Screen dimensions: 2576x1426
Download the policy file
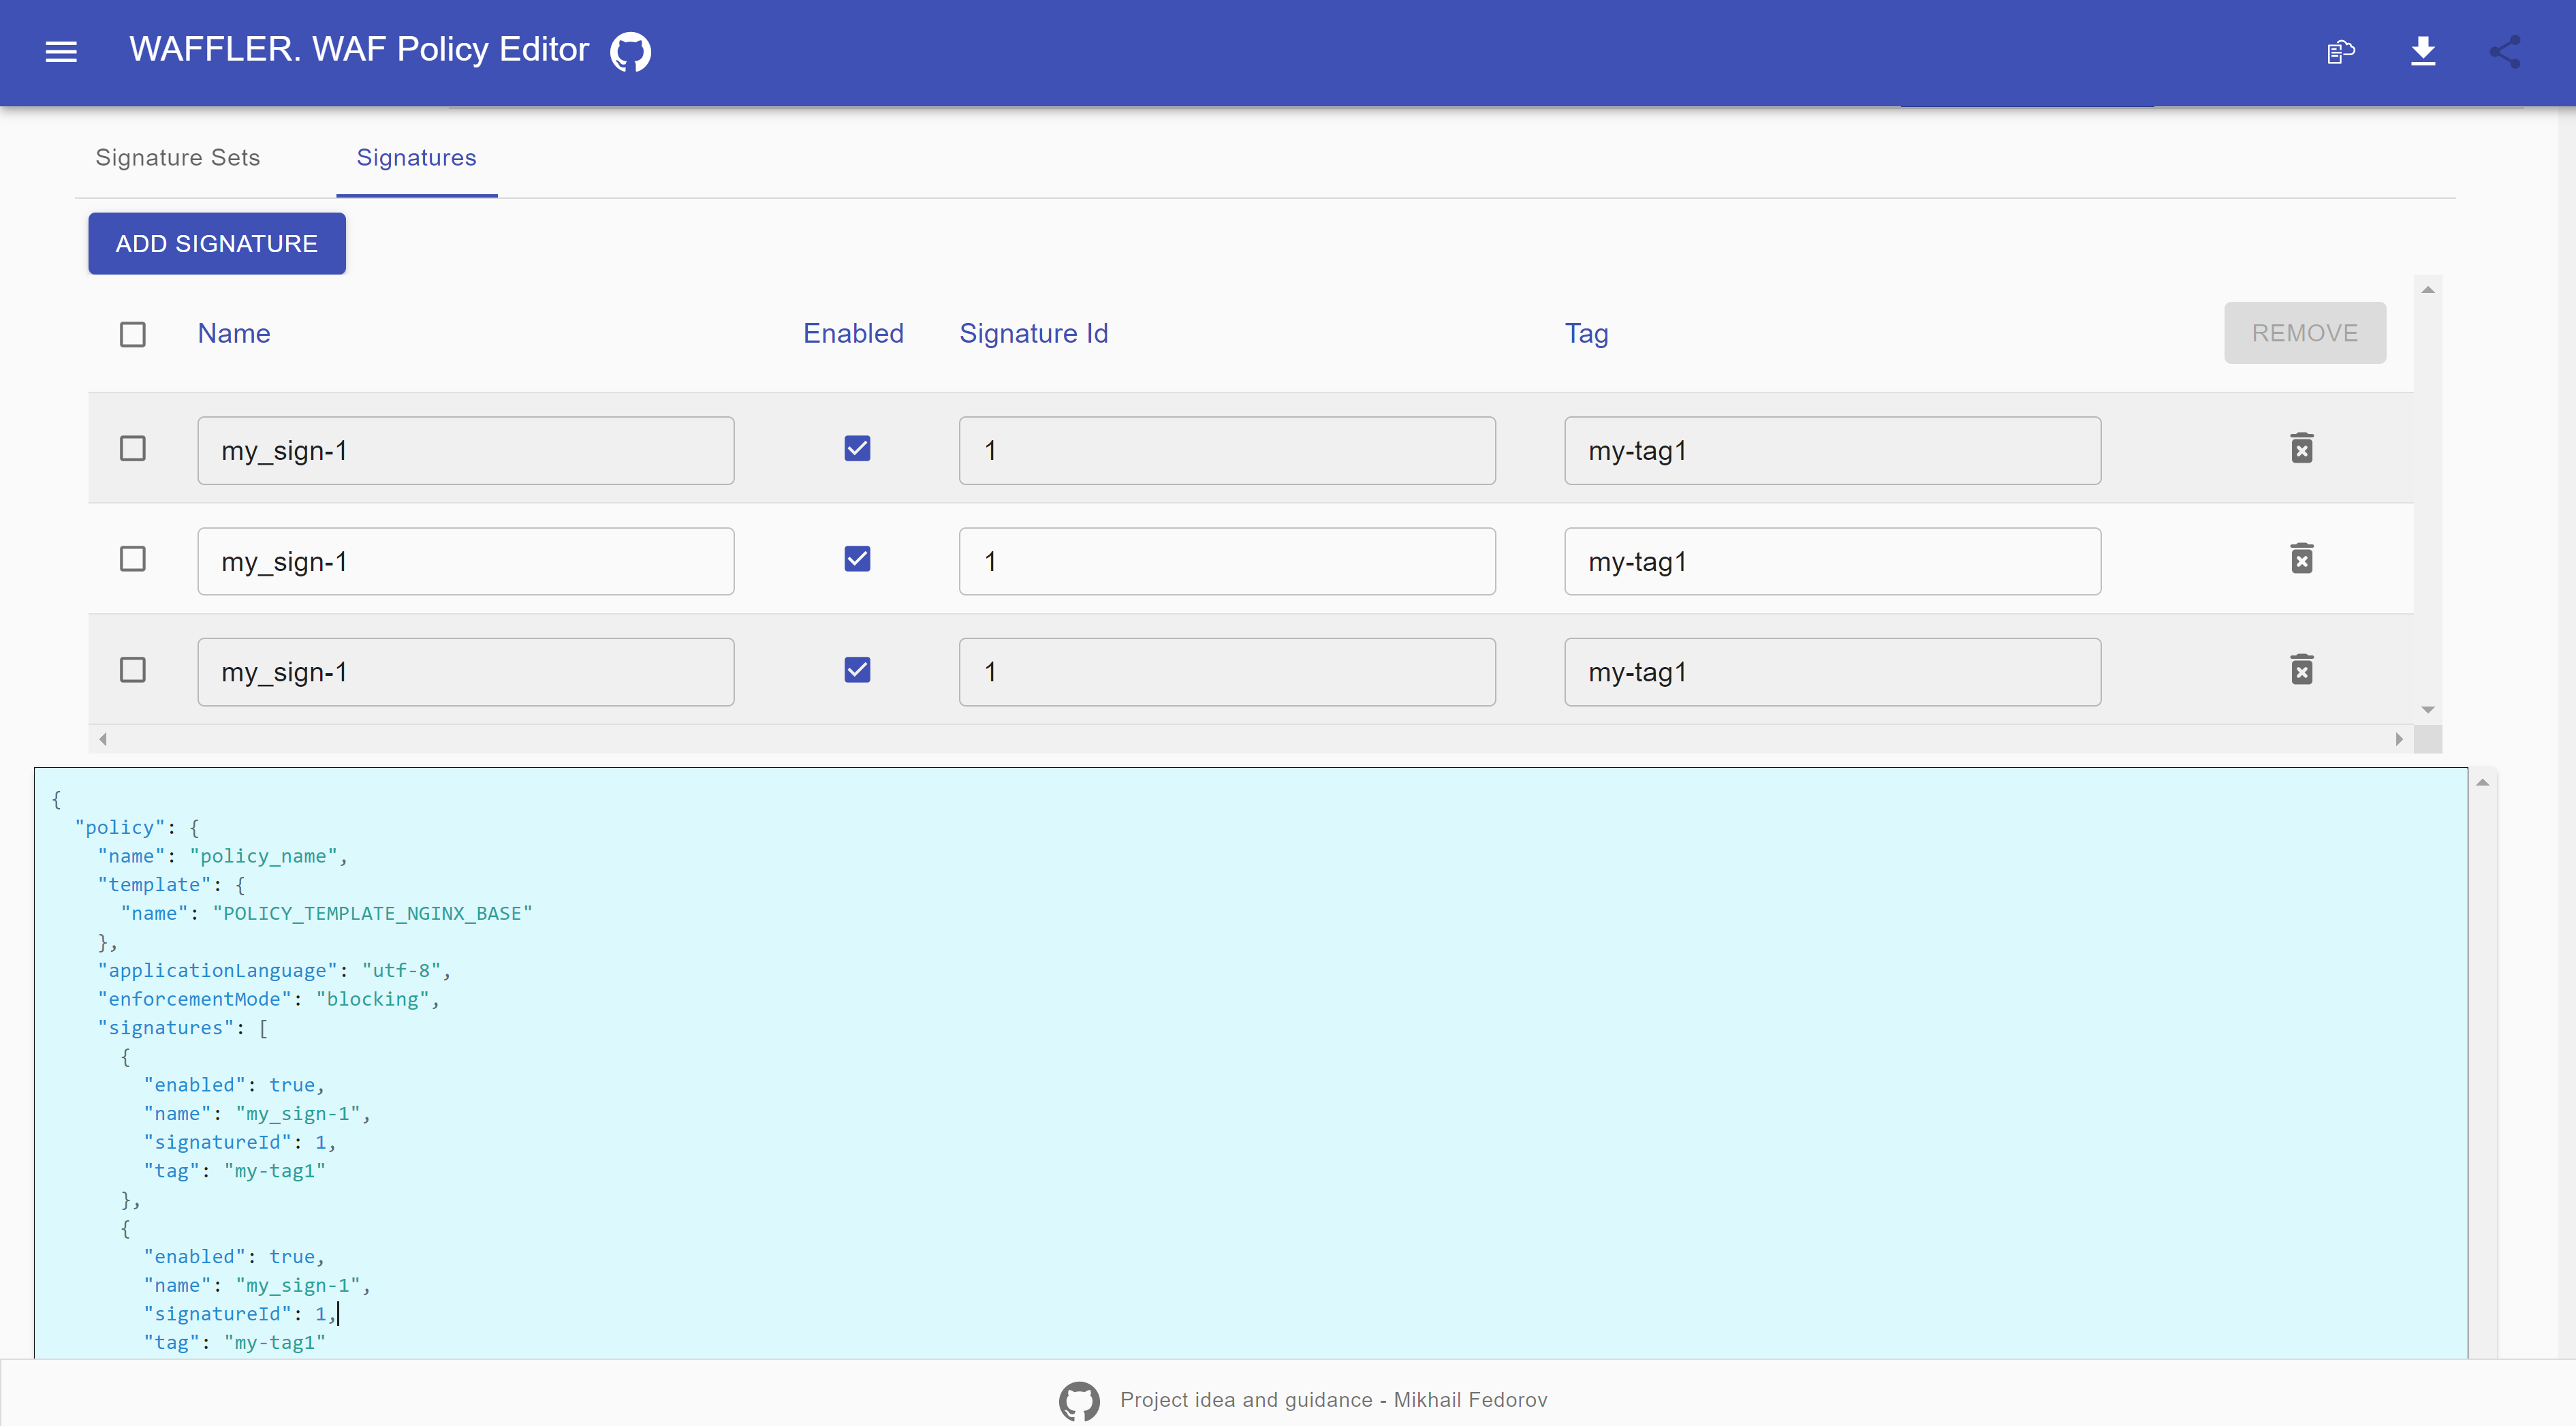click(2423, 51)
